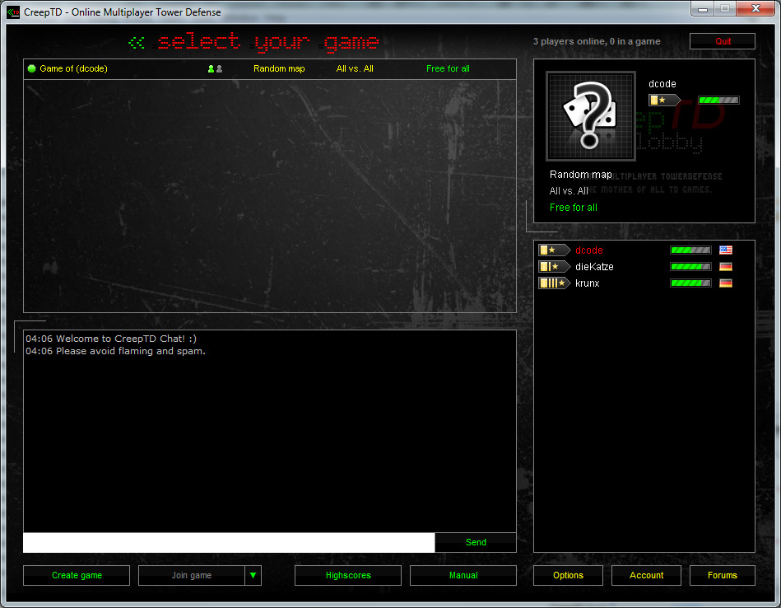Viewport: 781px width, 608px height.
Task: Open the Account settings
Action: click(646, 575)
